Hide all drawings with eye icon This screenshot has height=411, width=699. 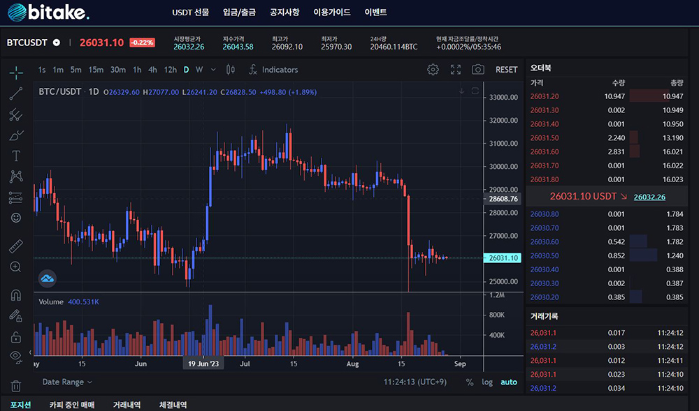[15, 357]
